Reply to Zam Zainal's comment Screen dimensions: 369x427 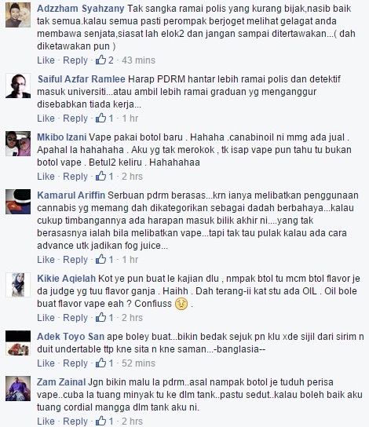[x=75, y=421]
